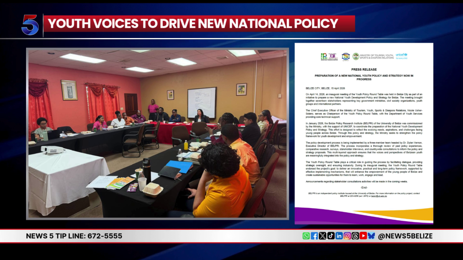Click the LinkedIn icon
Image resolution: width=463 pixels, height=260 pixels.
[x=339, y=236]
